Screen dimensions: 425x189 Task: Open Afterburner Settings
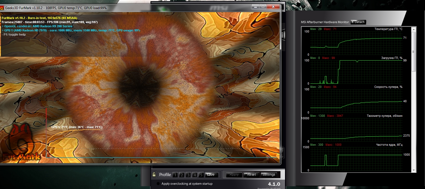click(x=269, y=175)
